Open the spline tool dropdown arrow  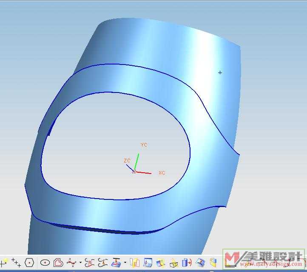[x=80, y=263]
